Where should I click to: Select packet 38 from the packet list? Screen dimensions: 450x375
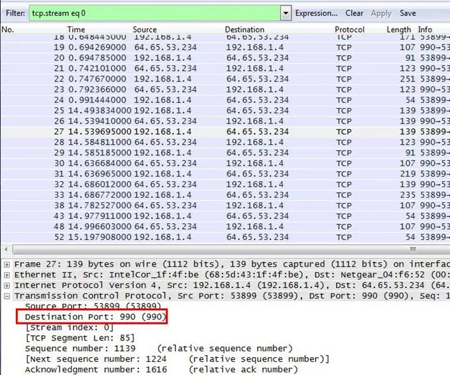click(x=199, y=206)
